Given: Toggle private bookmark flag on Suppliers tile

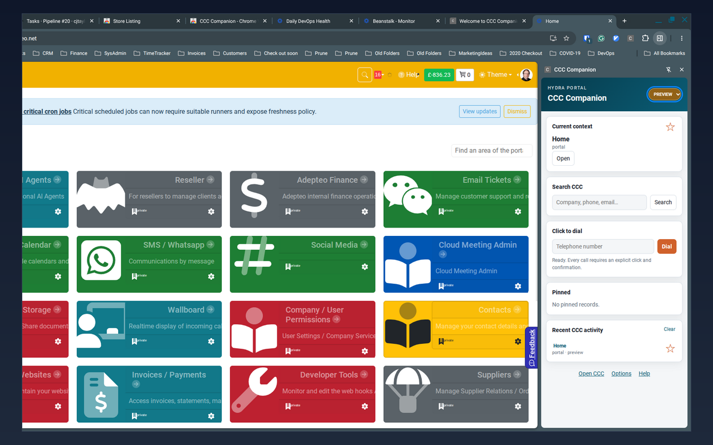Looking at the screenshot, I should (441, 406).
